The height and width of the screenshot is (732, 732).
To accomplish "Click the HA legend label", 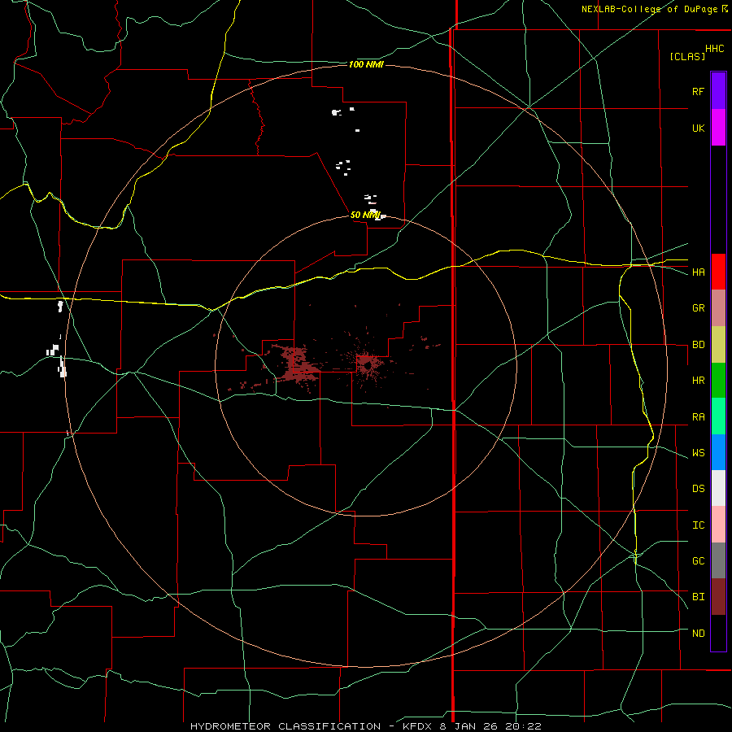I will 698,272.
